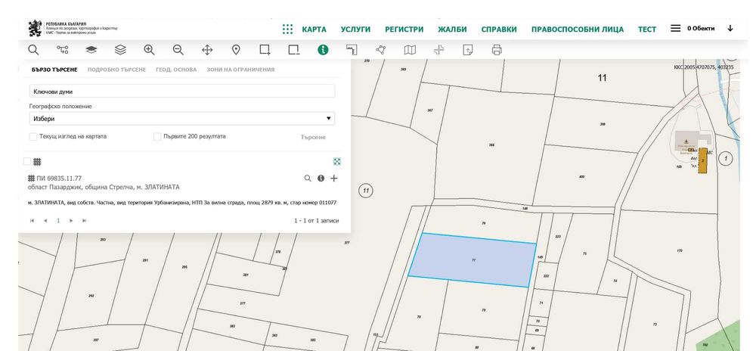756x351 pixels.
Task: Check 'Текущ изглед на картата' checkbox
Action: [x=33, y=137]
